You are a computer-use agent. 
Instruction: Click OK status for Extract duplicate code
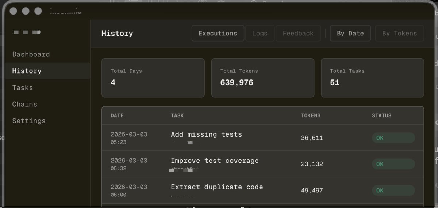(x=393, y=190)
